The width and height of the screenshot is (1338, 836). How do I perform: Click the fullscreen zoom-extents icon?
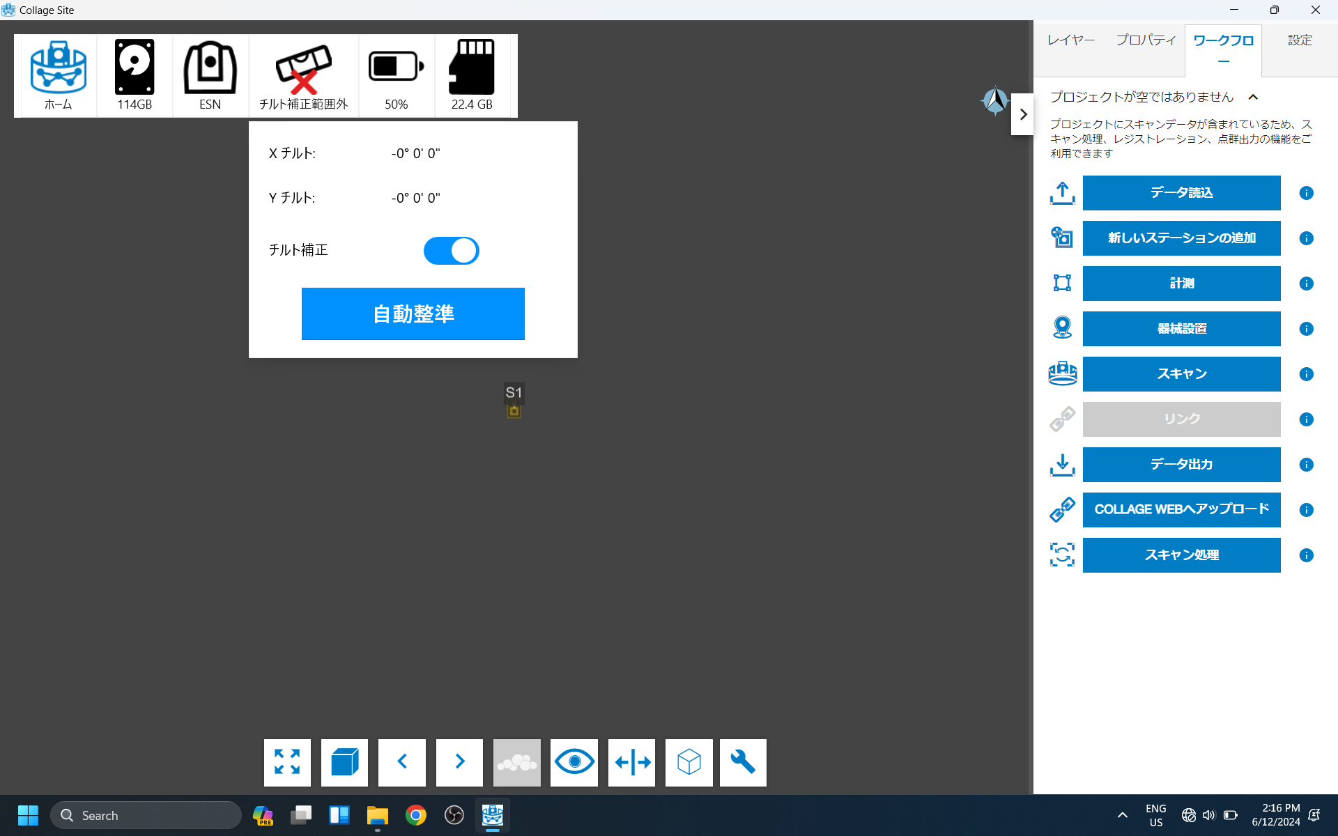pyautogui.click(x=287, y=762)
